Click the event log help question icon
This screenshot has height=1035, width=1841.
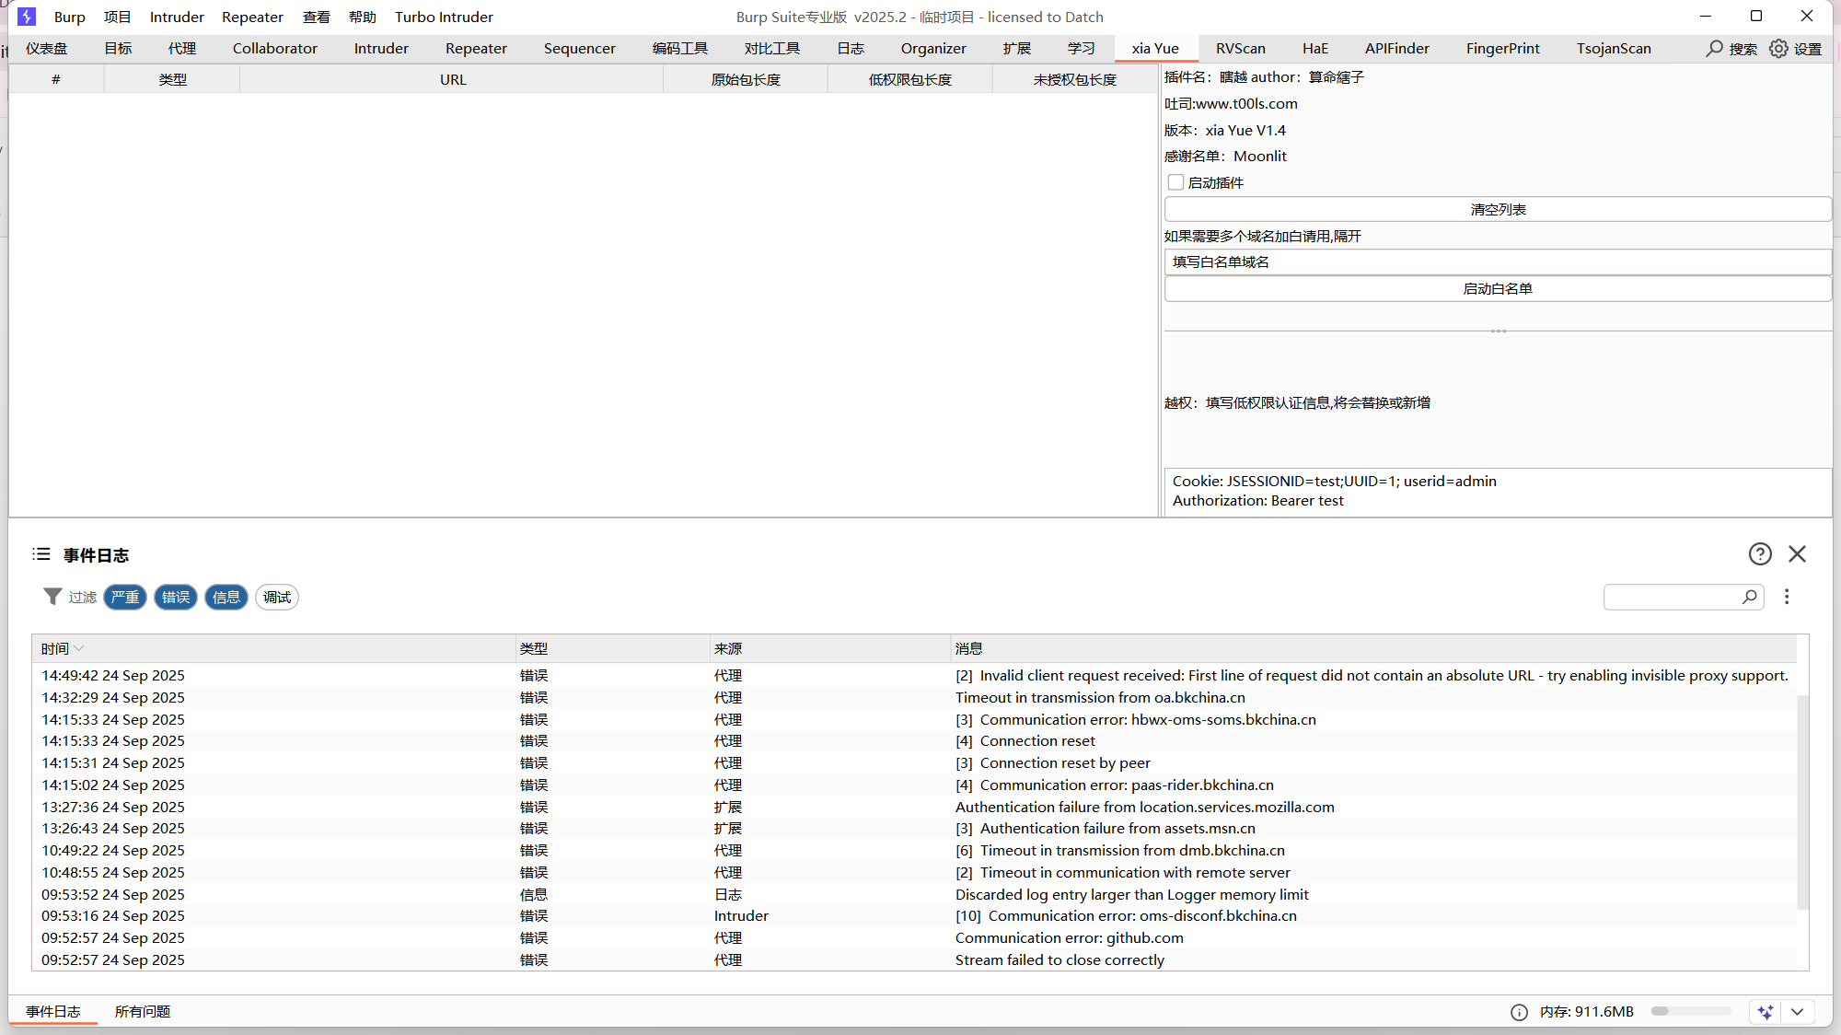1760,553
